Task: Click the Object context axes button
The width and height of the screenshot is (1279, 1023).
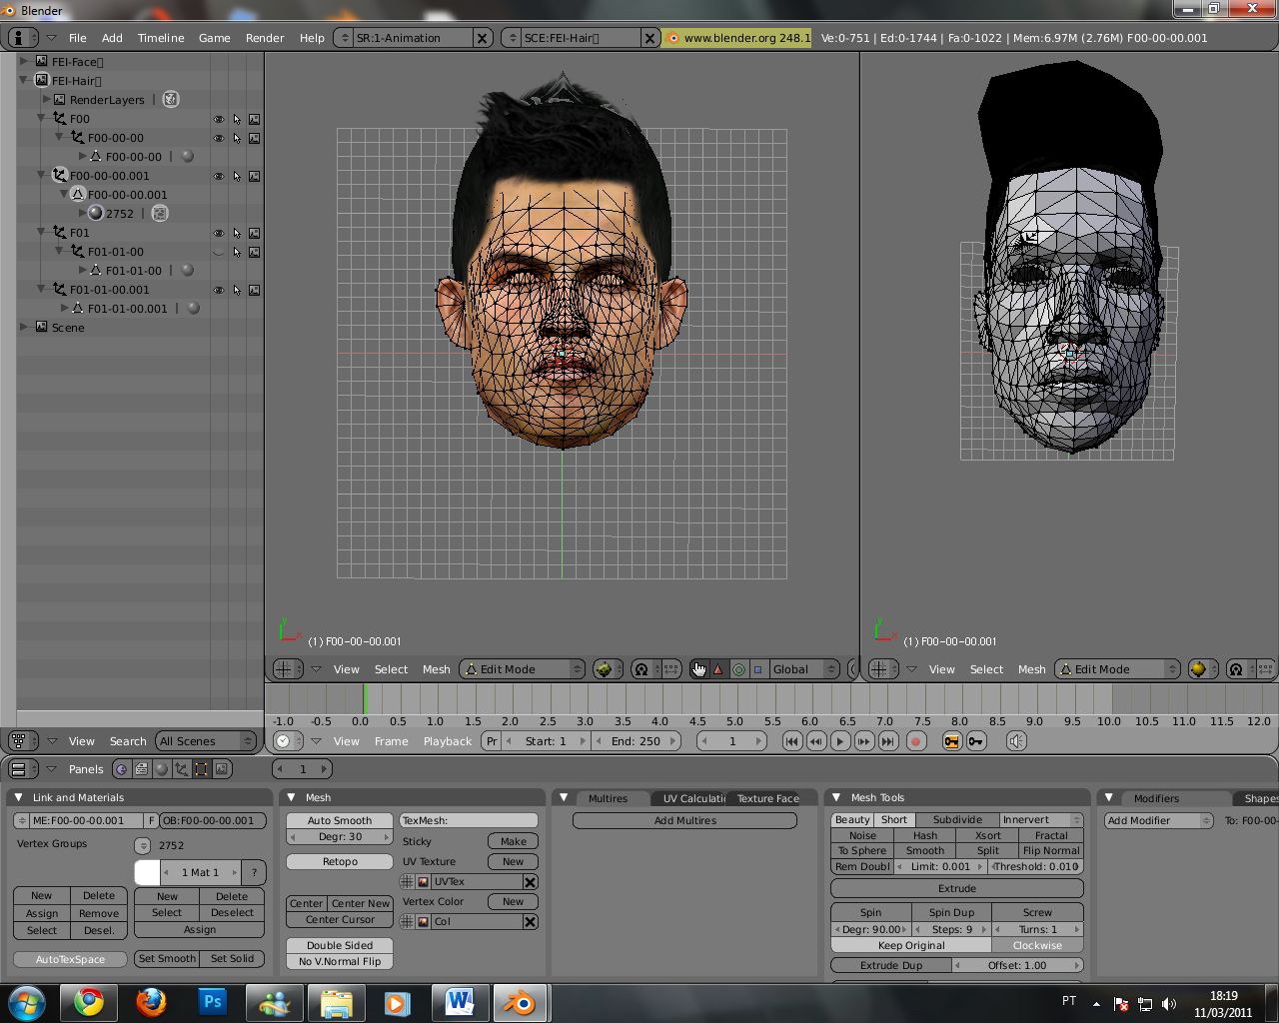Action: click(x=181, y=769)
